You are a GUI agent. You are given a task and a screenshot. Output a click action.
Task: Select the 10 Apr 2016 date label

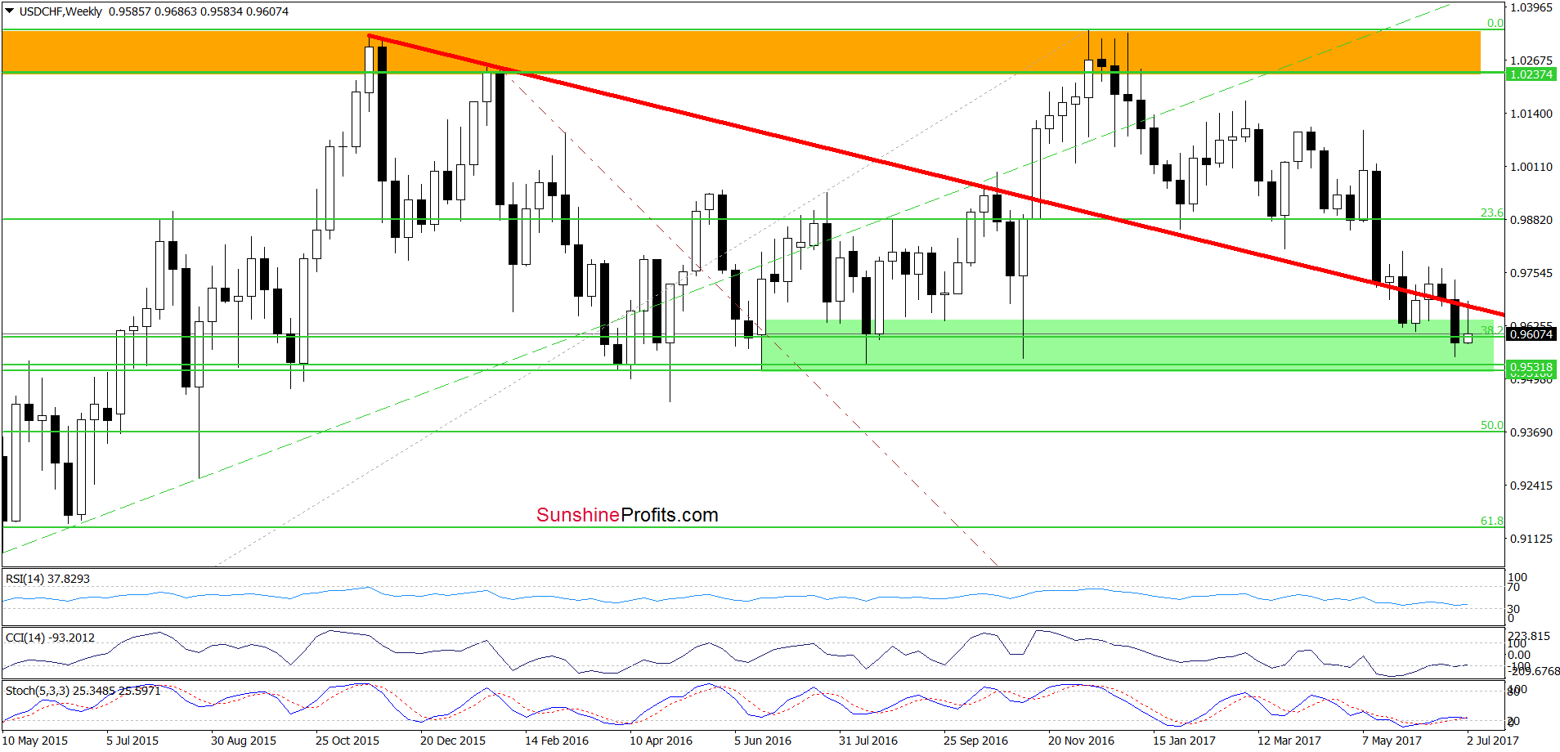pos(661,741)
